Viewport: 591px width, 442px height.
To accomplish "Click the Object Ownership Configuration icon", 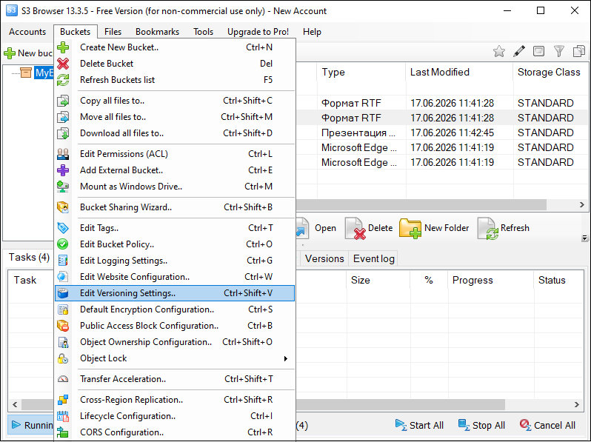I will click(63, 342).
